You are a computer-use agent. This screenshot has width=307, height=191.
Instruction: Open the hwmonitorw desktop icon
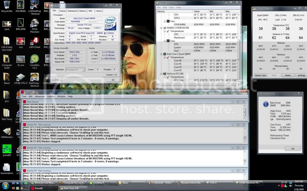[x=7, y=169]
